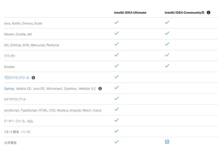Click Ultimate checkmark for リモート開発 row
Viewport: 218px width, 149px height.
[x=116, y=131]
